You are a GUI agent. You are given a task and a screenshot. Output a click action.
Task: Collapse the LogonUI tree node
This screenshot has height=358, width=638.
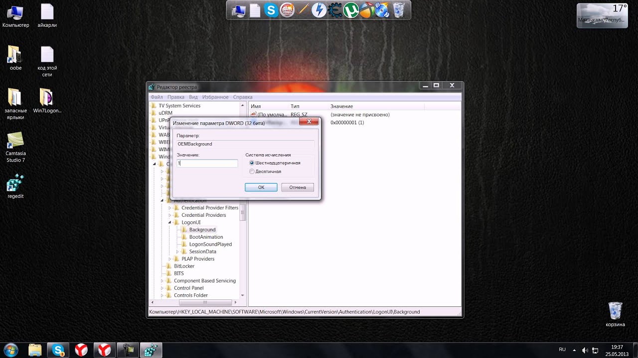click(x=169, y=222)
